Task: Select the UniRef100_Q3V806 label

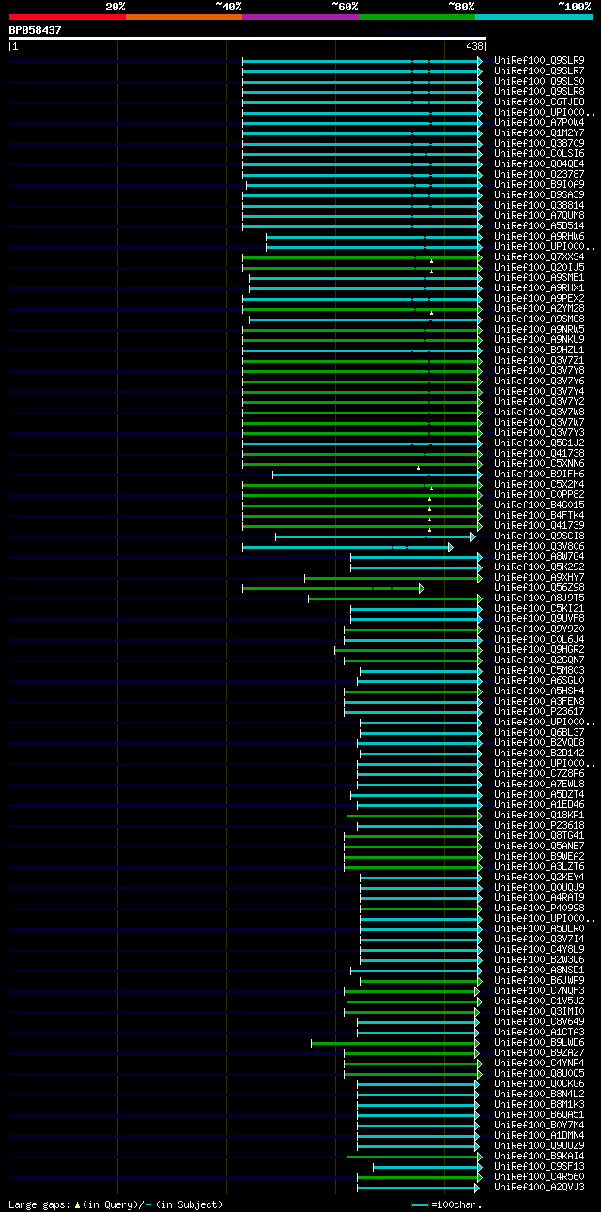Action: pyautogui.click(x=540, y=547)
